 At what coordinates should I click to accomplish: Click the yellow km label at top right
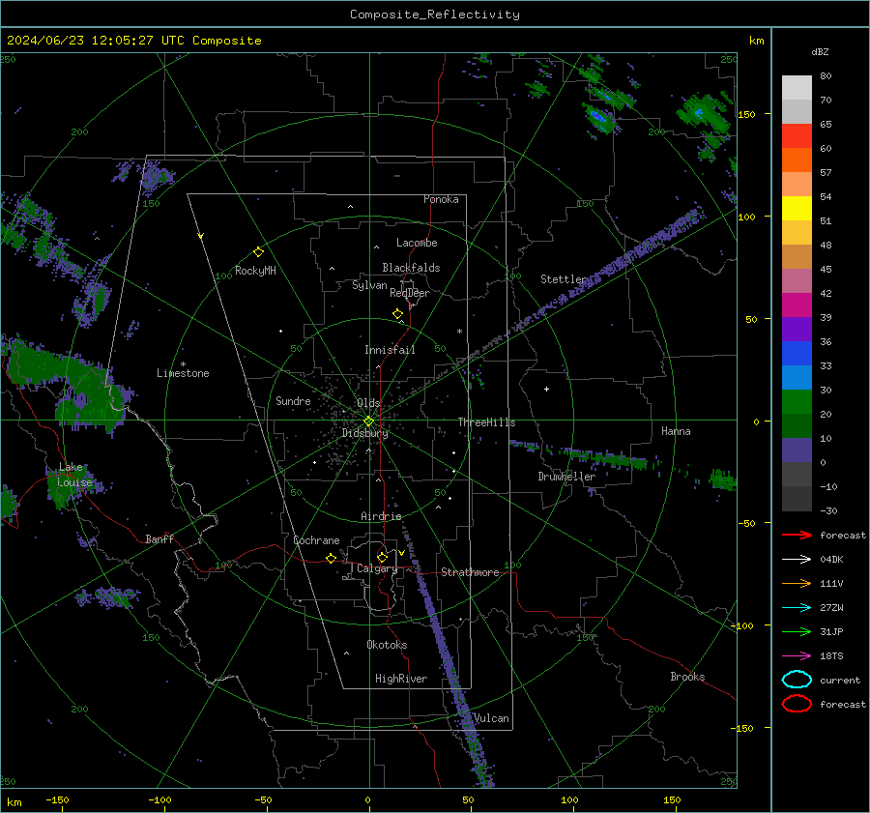point(756,41)
